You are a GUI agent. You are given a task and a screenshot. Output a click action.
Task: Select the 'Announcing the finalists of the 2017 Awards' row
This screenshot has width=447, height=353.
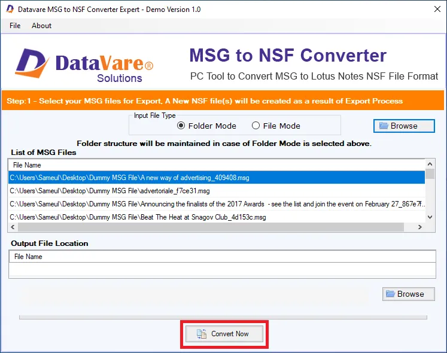(x=217, y=204)
